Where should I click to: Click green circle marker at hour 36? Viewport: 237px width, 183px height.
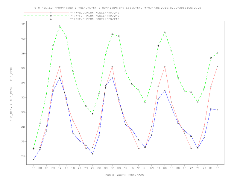point(112,34)
